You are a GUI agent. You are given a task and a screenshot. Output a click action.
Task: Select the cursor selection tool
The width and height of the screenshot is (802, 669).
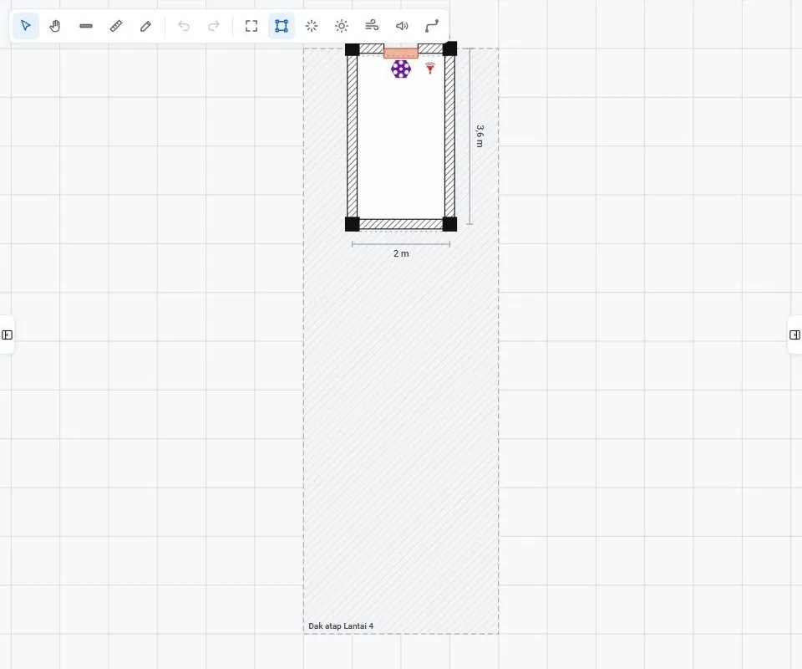[26, 26]
